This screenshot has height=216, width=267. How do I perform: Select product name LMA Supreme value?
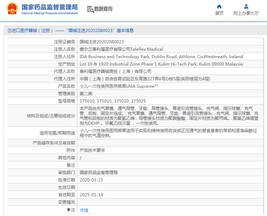click(x=119, y=86)
